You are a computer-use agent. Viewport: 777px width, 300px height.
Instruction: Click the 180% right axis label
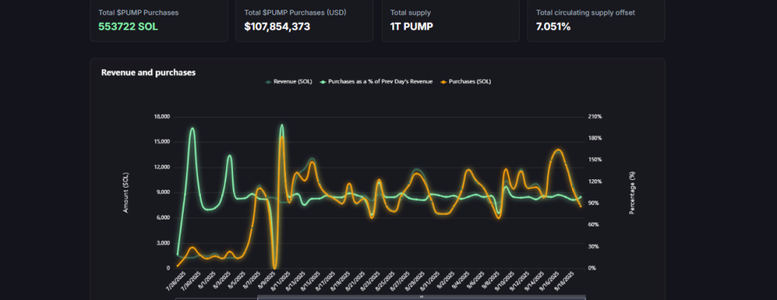595,138
